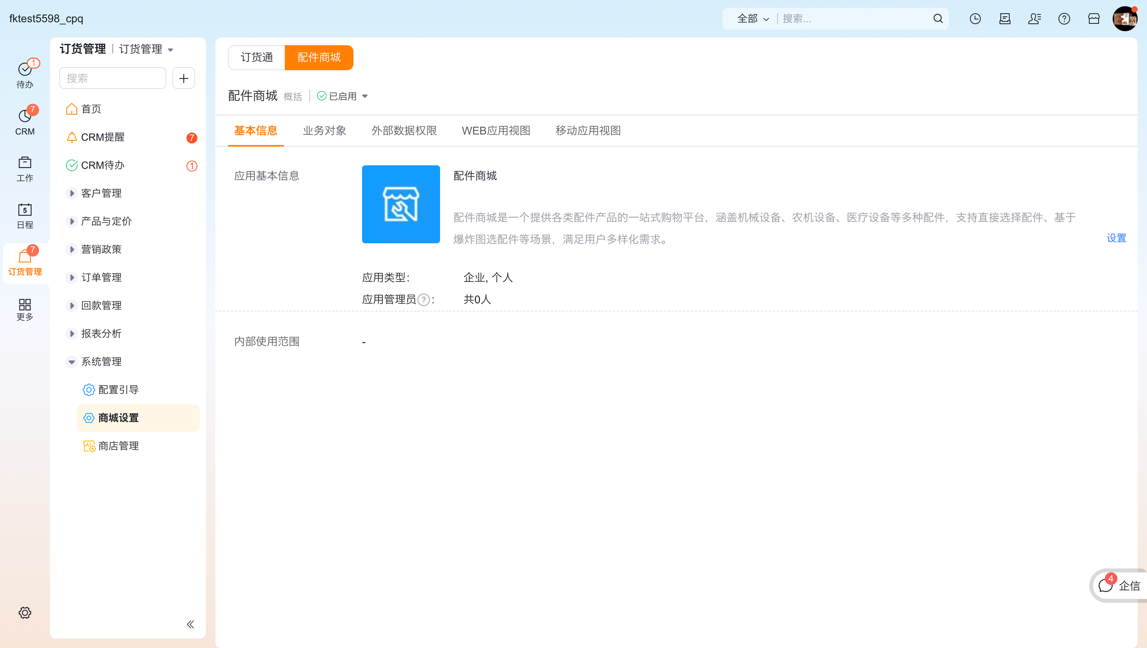Screen dimensions: 1147x648
Task: Click the search magnifier icon top bar
Action: (938, 19)
